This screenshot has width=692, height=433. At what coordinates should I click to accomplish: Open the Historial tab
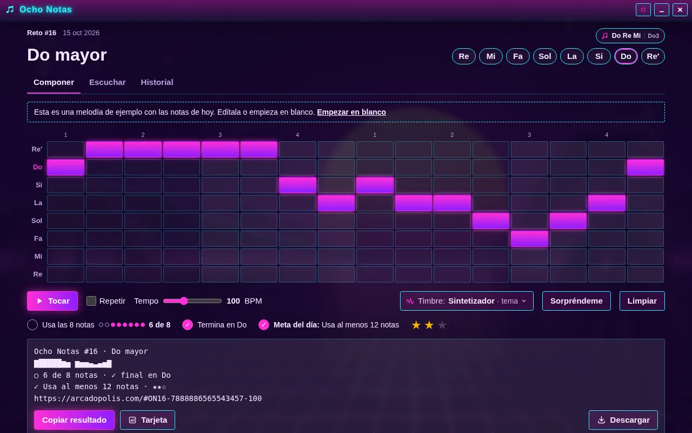(157, 82)
